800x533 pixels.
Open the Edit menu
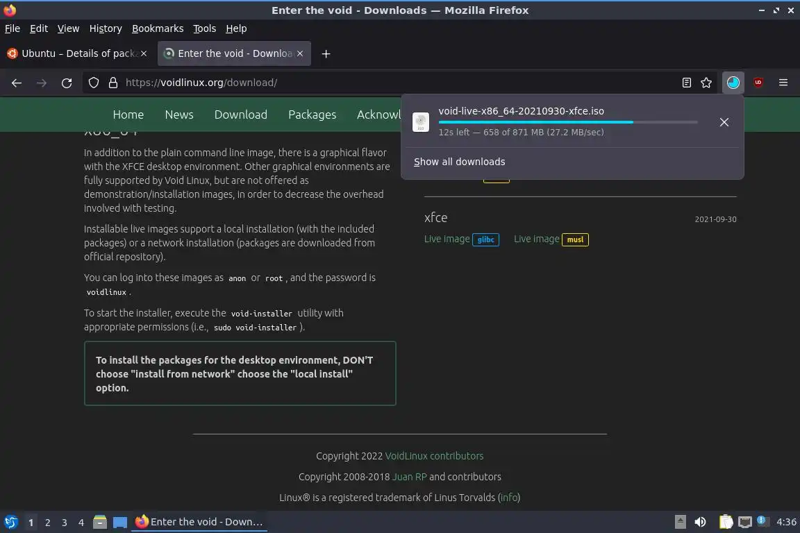39,28
